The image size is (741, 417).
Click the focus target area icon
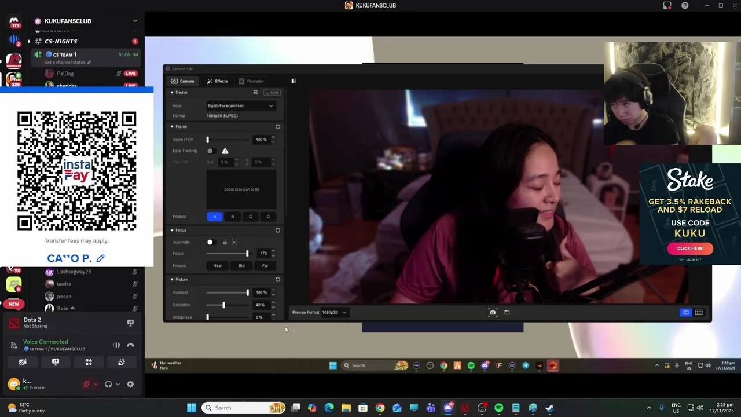pos(234,242)
